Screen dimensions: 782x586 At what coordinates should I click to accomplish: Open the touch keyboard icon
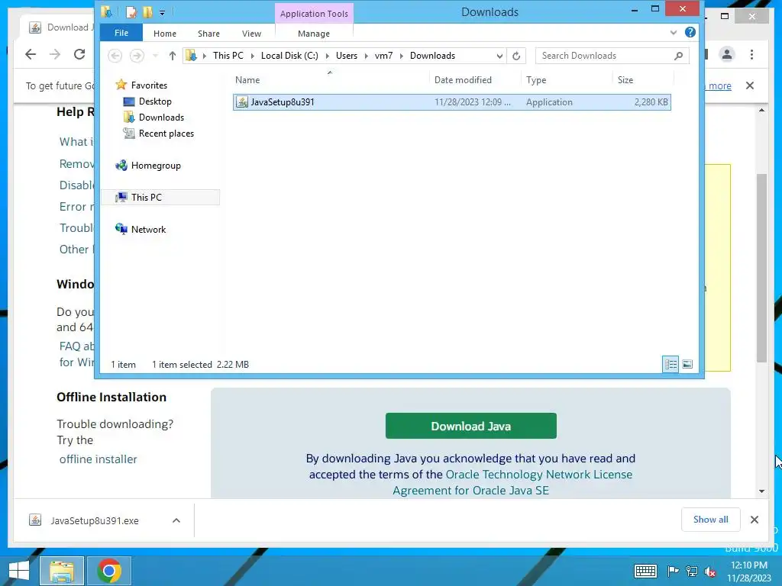(x=645, y=571)
